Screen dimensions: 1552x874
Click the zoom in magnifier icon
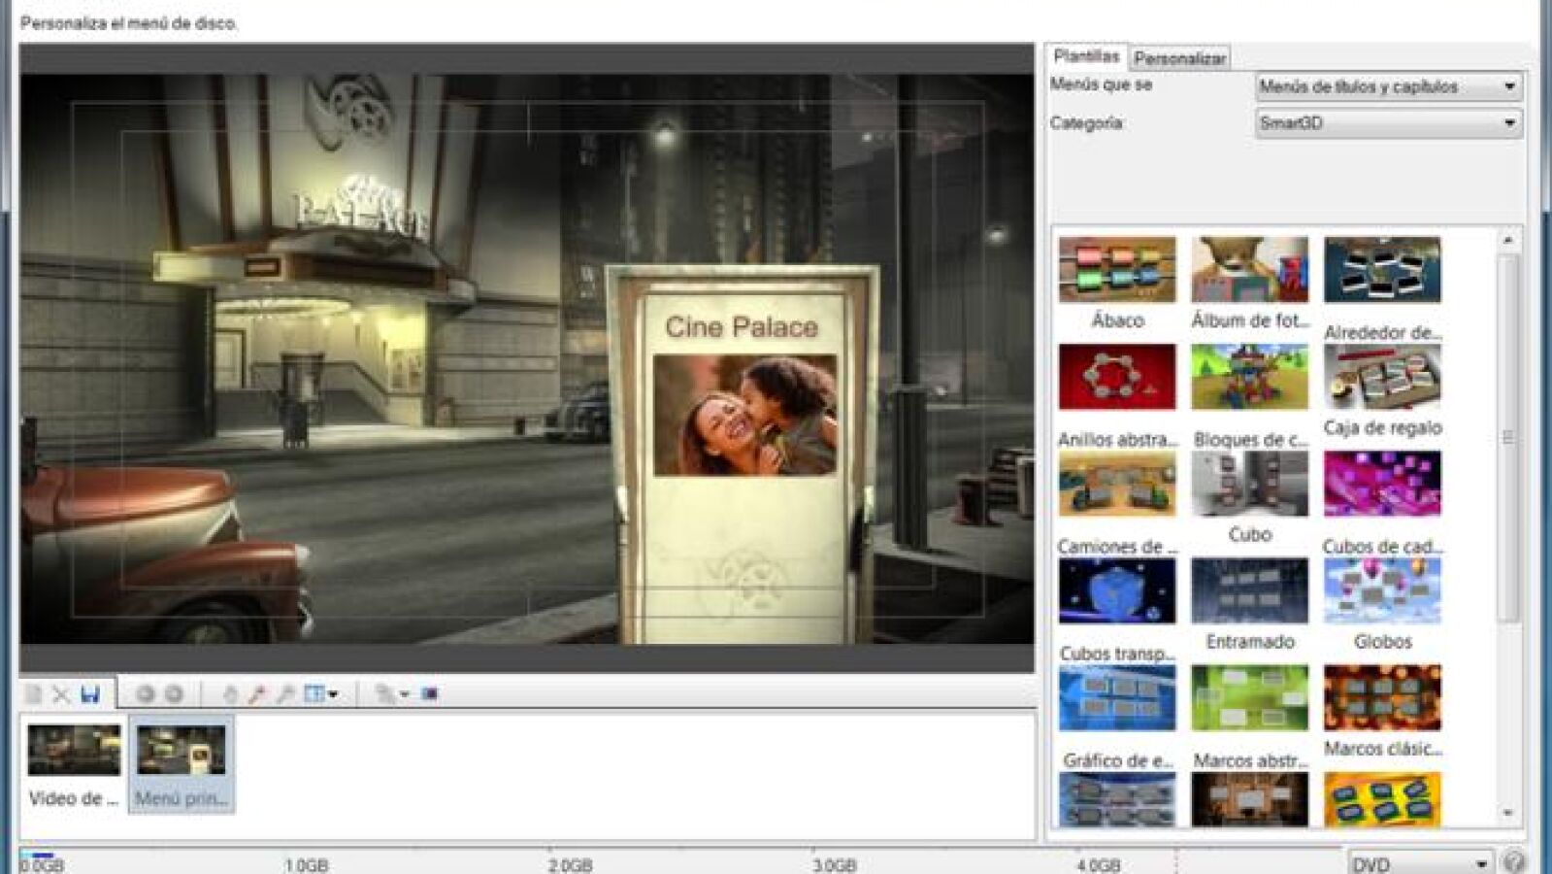pyautogui.click(x=257, y=694)
